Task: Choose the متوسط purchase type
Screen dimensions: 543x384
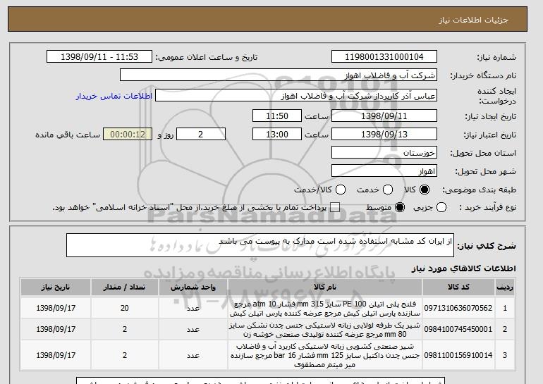Action: 400,207
